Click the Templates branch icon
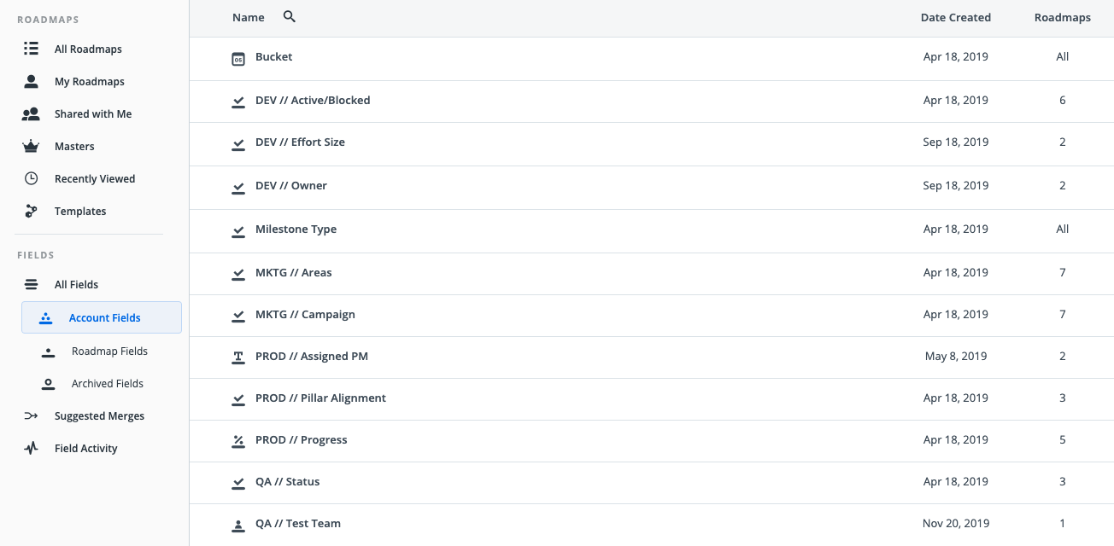Viewport: 1114px width, 546px height. tap(31, 211)
